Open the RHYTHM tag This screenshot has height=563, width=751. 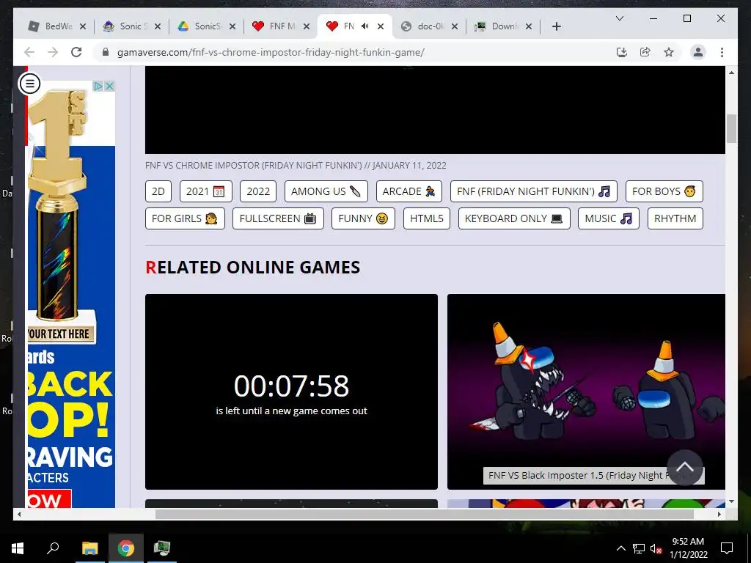click(675, 218)
